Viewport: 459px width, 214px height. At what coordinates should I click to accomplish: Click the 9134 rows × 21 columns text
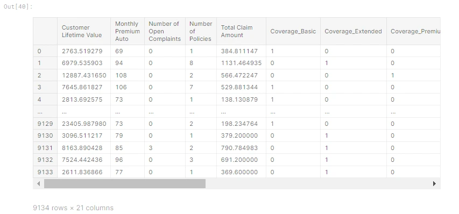coord(73,208)
